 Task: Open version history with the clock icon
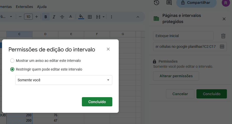coord(157,3)
